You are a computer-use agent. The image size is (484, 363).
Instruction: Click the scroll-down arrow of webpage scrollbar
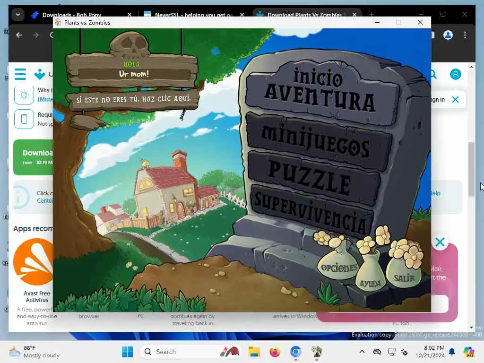471,328
